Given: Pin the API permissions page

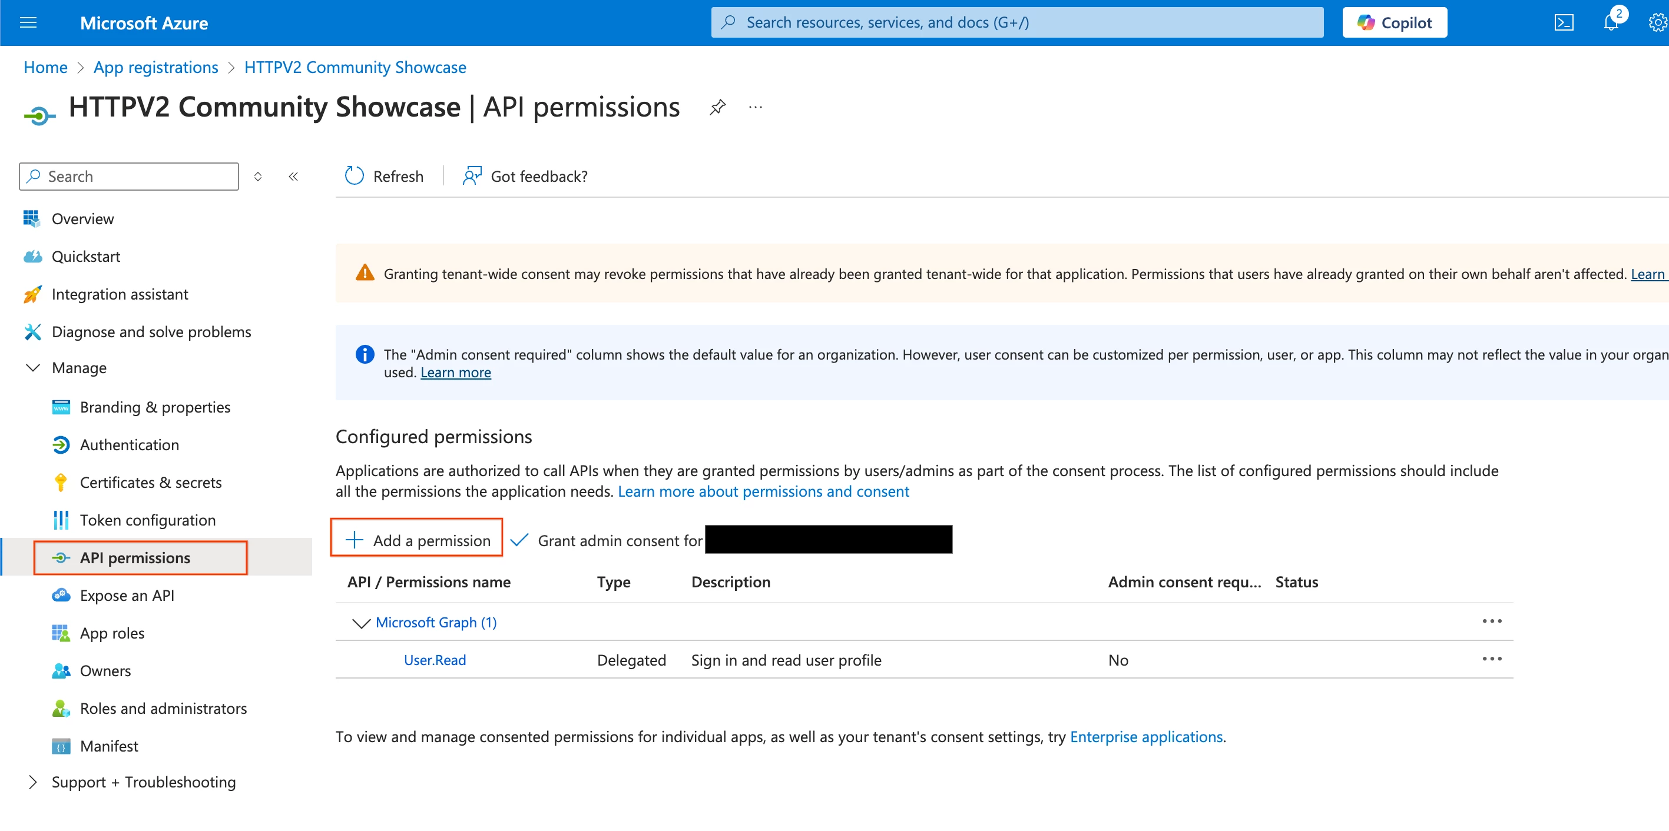Looking at the screenshot, I should point(717,108).
